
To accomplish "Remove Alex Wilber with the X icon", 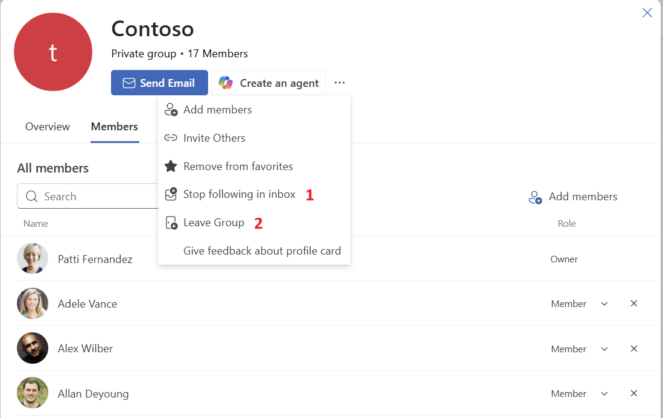I will click(x=634, y=349).
